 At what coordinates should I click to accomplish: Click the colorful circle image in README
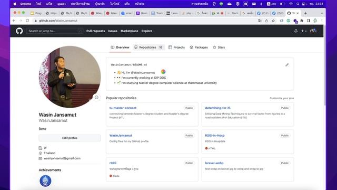[x=163, y=72]
